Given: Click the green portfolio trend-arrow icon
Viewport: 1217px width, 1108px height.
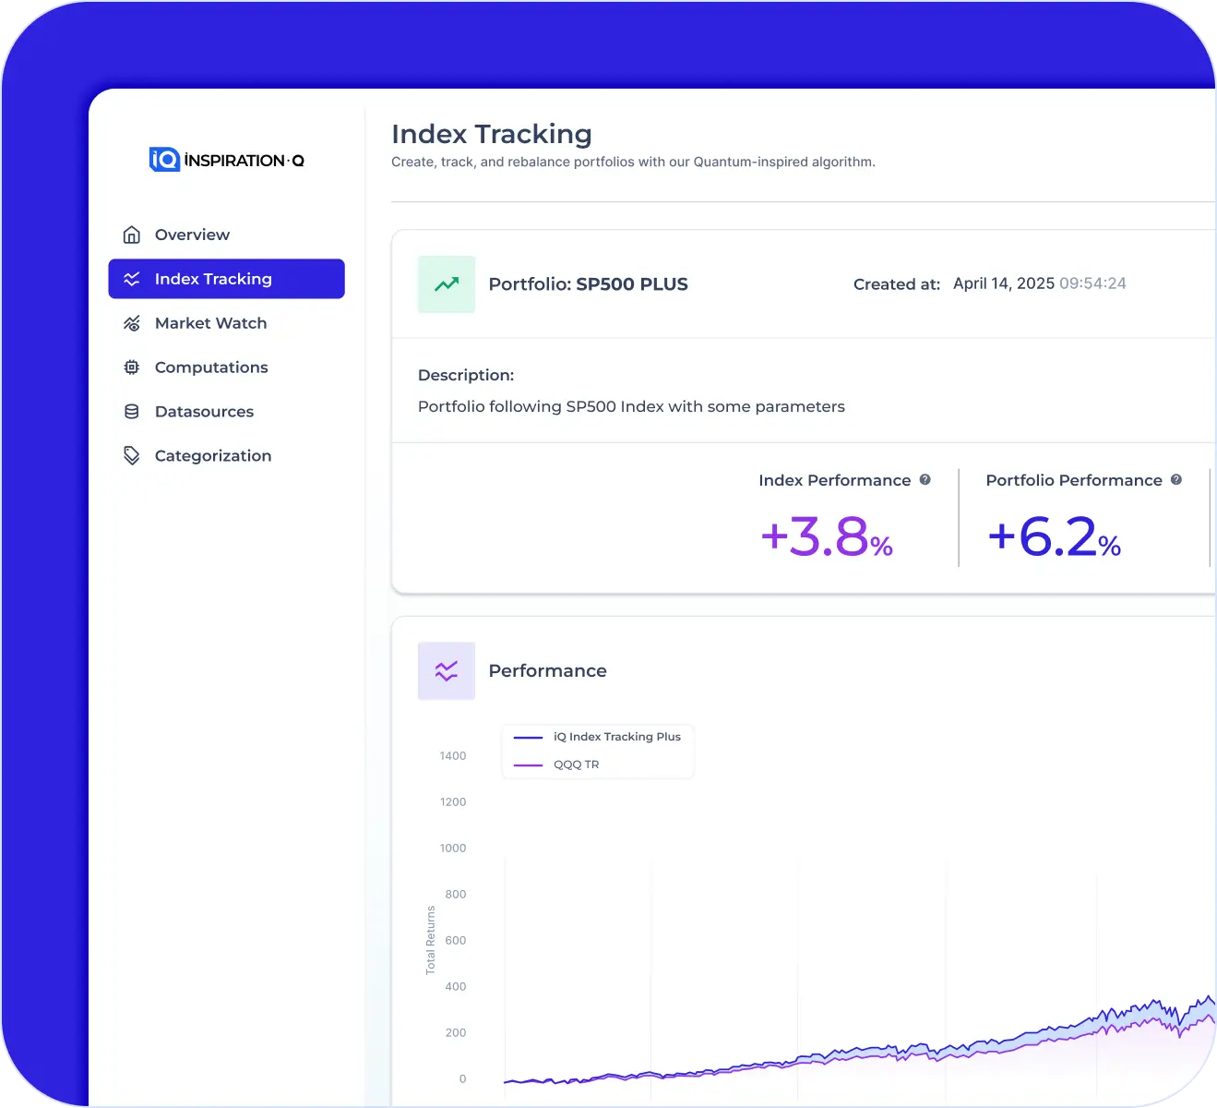Looking at the screenshot, I should [x=446, y=283].
